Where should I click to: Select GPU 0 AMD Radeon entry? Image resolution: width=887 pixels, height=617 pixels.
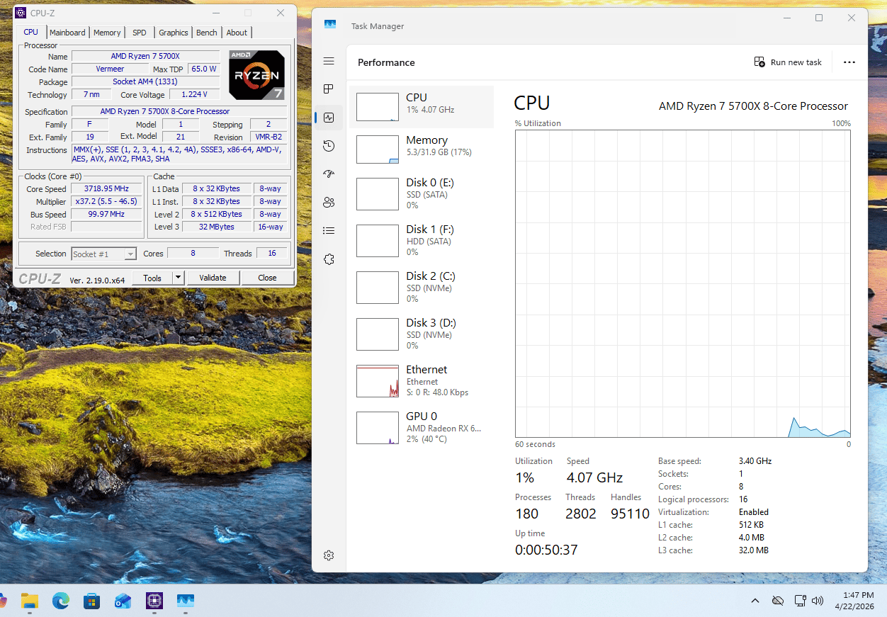pyautogui.click(x=422, y=427)
